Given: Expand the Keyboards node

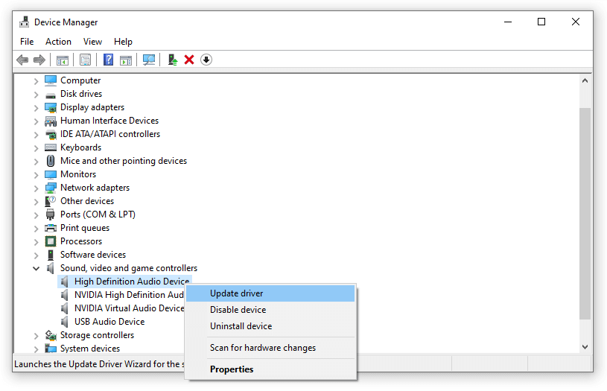Looking at the screenshot, I should pos(36,148).
